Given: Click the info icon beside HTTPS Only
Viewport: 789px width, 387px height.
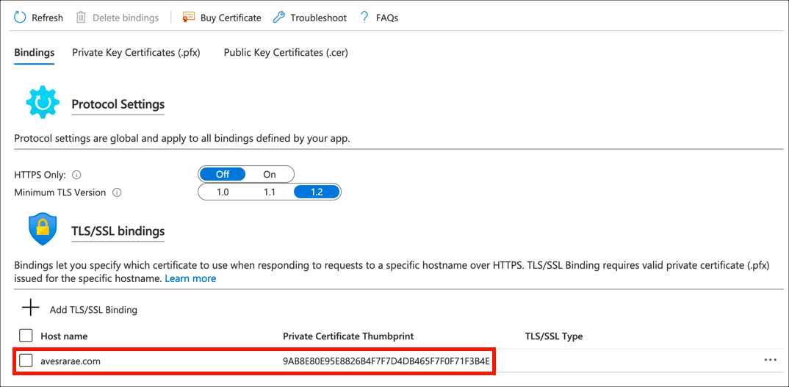Looking at the screenshot, I should pos(76,175).
